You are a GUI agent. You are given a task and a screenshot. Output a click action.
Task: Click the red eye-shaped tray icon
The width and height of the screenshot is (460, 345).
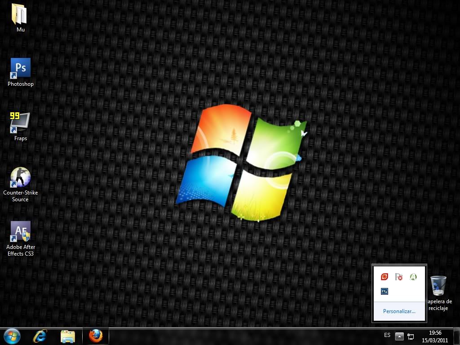tap(385, 277)
